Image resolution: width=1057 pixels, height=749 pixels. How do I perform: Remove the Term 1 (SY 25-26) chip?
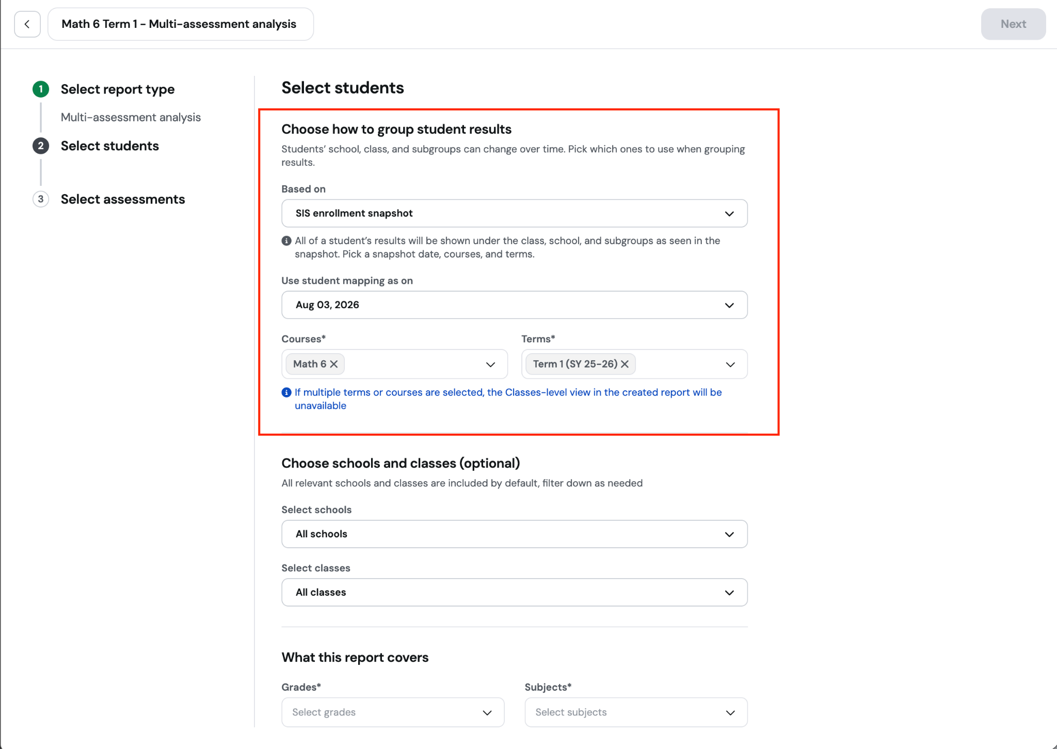point(625,364)
